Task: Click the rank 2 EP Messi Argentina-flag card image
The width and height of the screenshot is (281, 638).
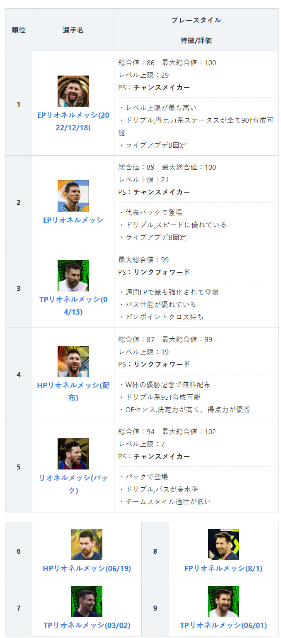Action: 73,196
